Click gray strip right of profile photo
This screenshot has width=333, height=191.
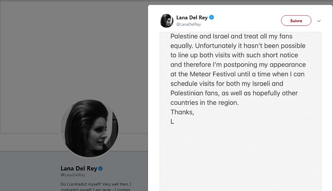[133, 142]
